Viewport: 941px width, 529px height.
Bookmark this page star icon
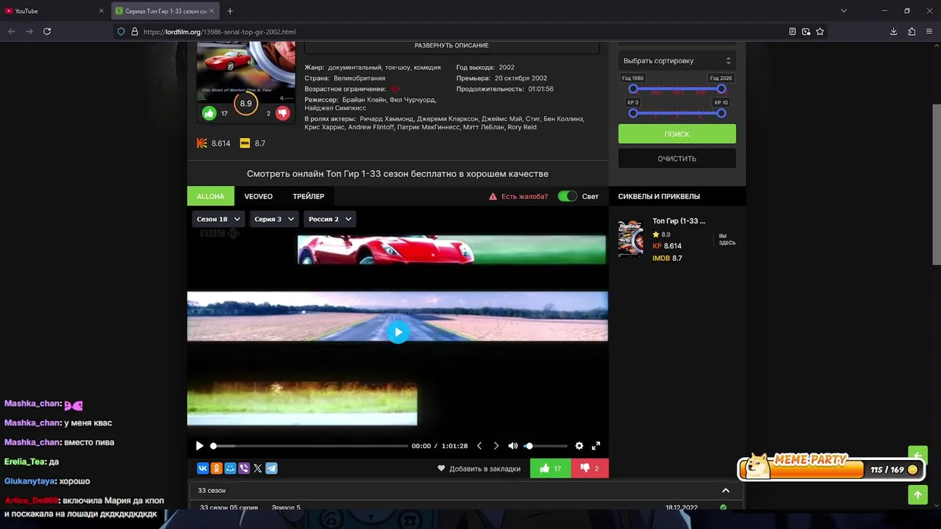point(820,32)
